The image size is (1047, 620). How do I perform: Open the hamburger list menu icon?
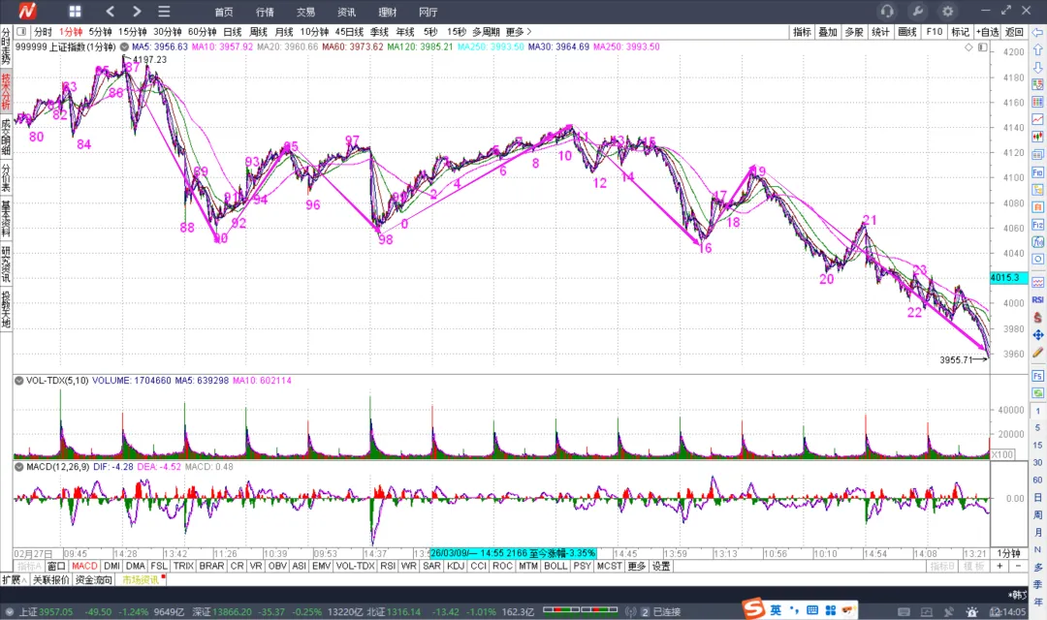pyautogui.click(x=164, y=12)
